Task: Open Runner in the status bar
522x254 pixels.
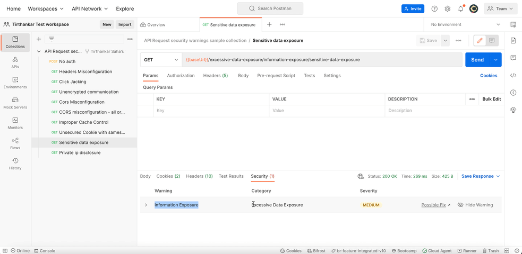Action: click(x=467, y=251)
